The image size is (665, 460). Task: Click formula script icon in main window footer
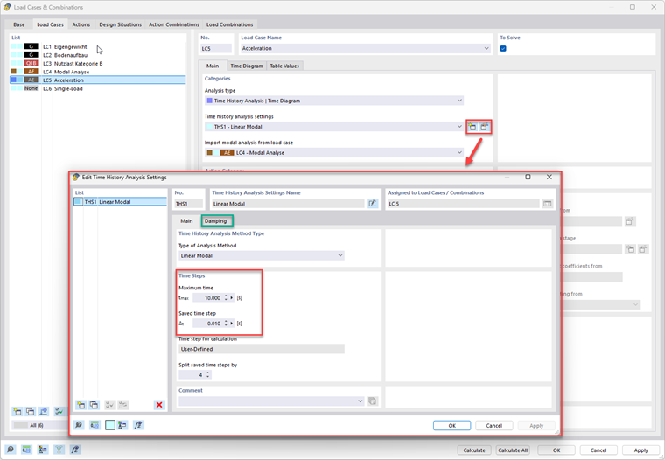(x=75, y=450)
